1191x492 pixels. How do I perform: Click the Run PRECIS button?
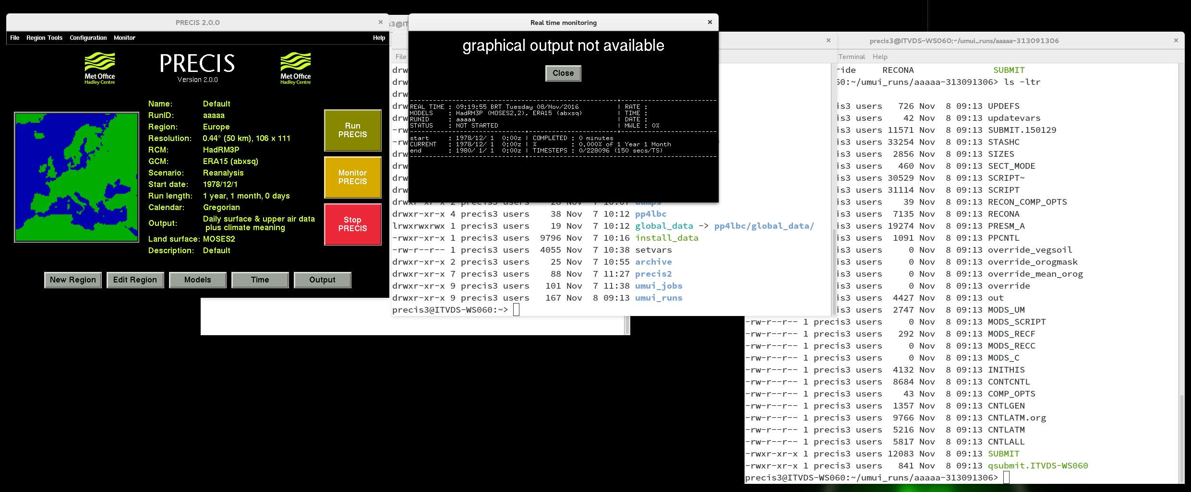click(x=353, y=130)
